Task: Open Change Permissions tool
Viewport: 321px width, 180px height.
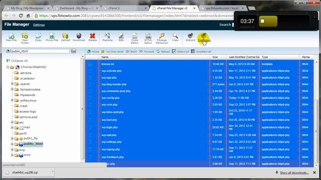Action: (x=162, y=38)
